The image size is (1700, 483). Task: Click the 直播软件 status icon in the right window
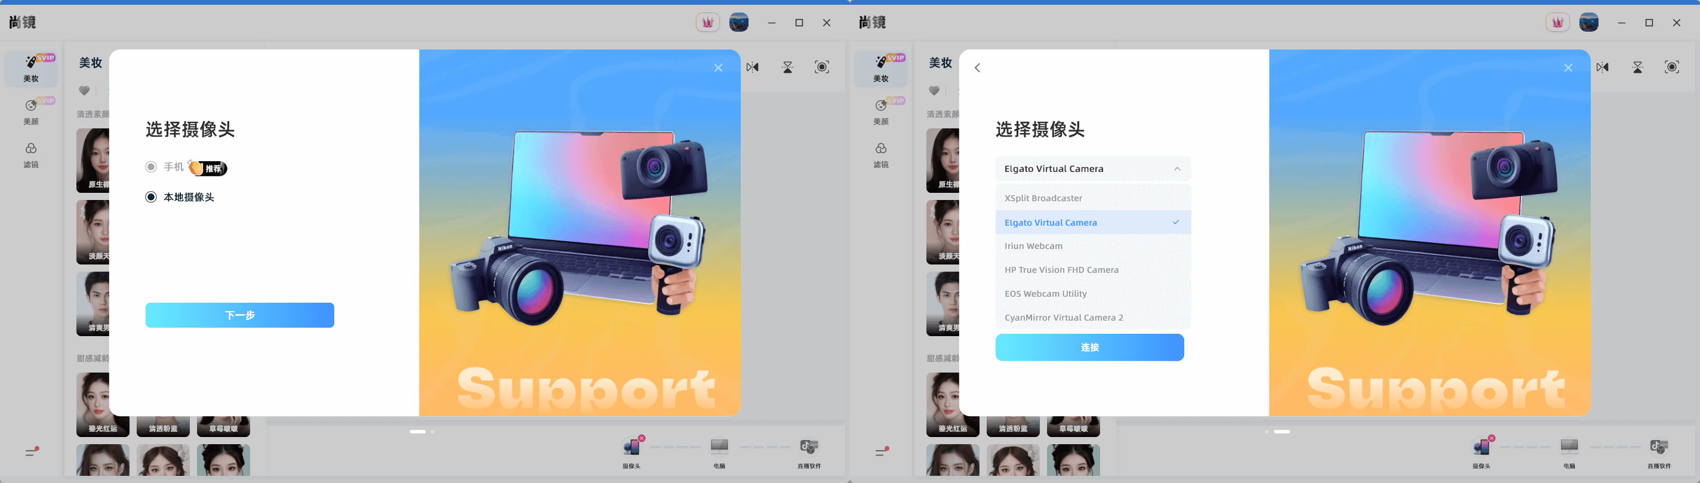1659,447
